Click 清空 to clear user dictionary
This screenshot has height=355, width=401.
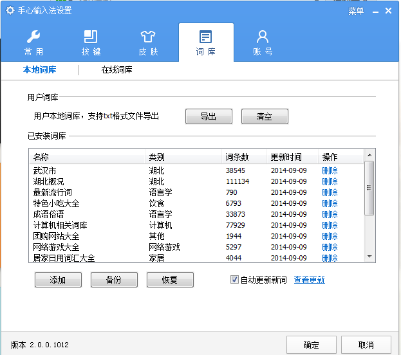(x=265, y=116)
